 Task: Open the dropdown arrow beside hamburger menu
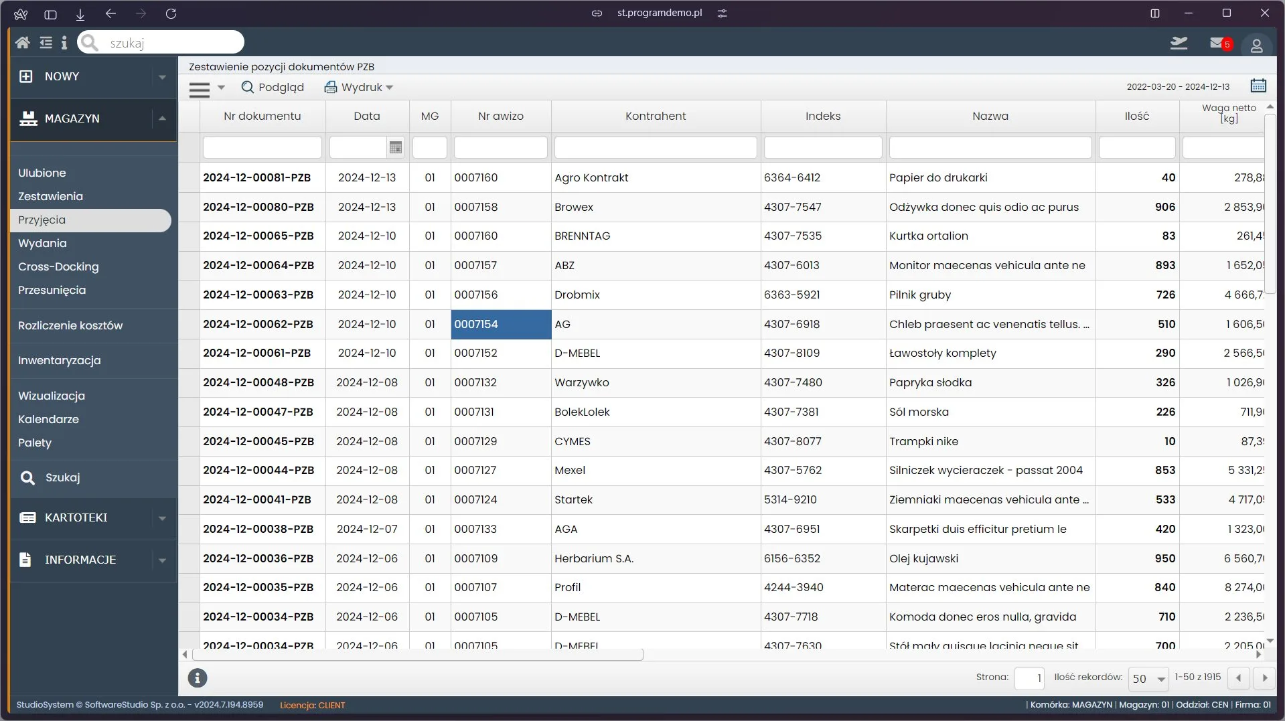221,88
